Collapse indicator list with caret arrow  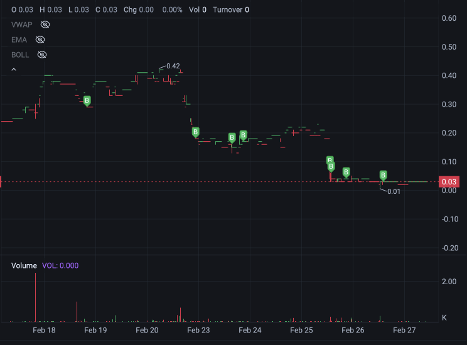[x=14, y=70]
